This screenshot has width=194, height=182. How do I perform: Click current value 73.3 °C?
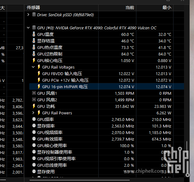(128, 47)
